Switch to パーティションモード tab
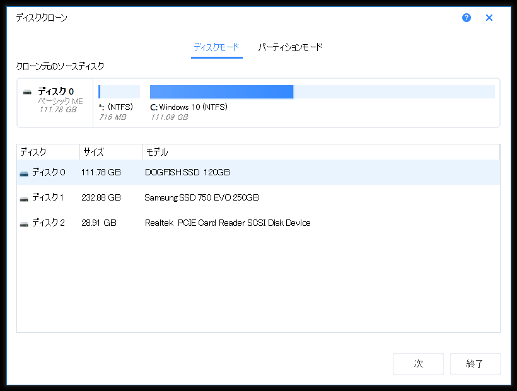The image size is (517, 391). pyautogui.click(x=290, y=47)
